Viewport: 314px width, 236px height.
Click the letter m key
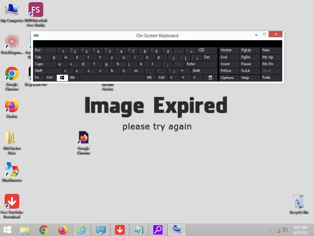pos(138,71)
